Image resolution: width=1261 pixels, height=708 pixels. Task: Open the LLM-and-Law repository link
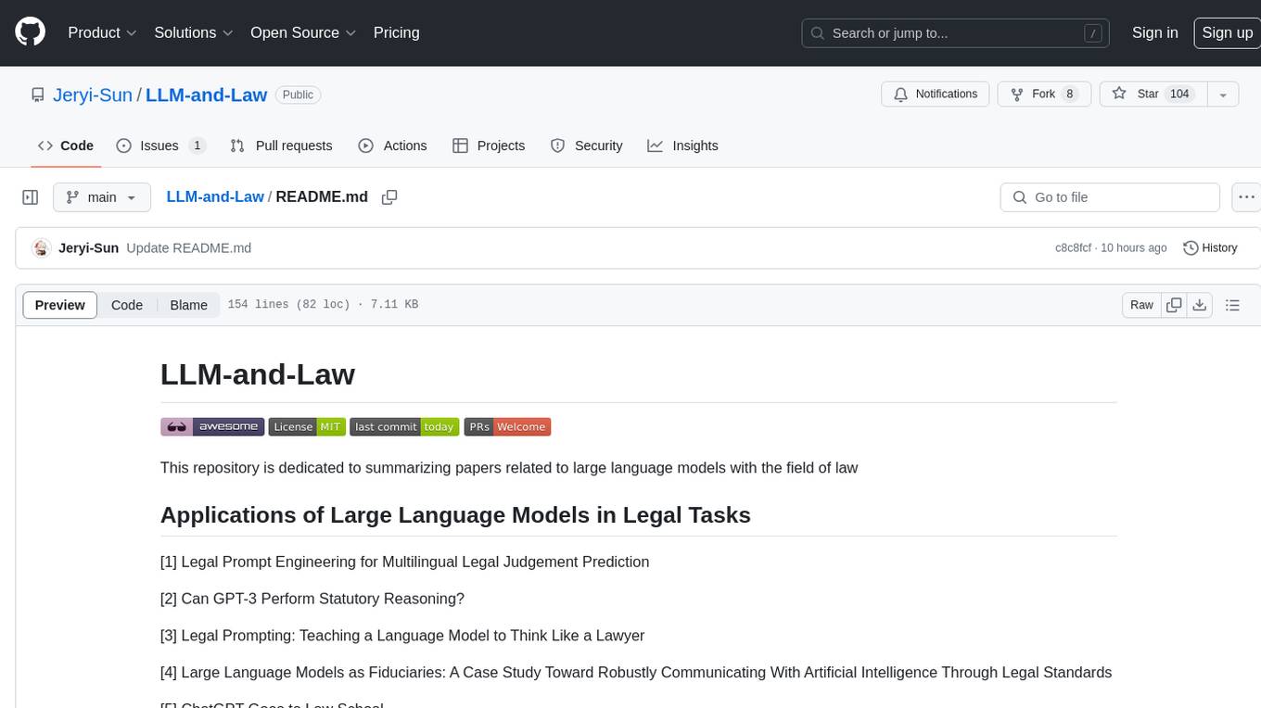pyautogui.click(x=207, y=95)
